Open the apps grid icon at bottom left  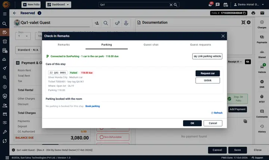click(x=7, y=158)
